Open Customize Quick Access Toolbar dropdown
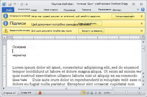This screenshot has height=97, width=147. (x=27, y=4)
